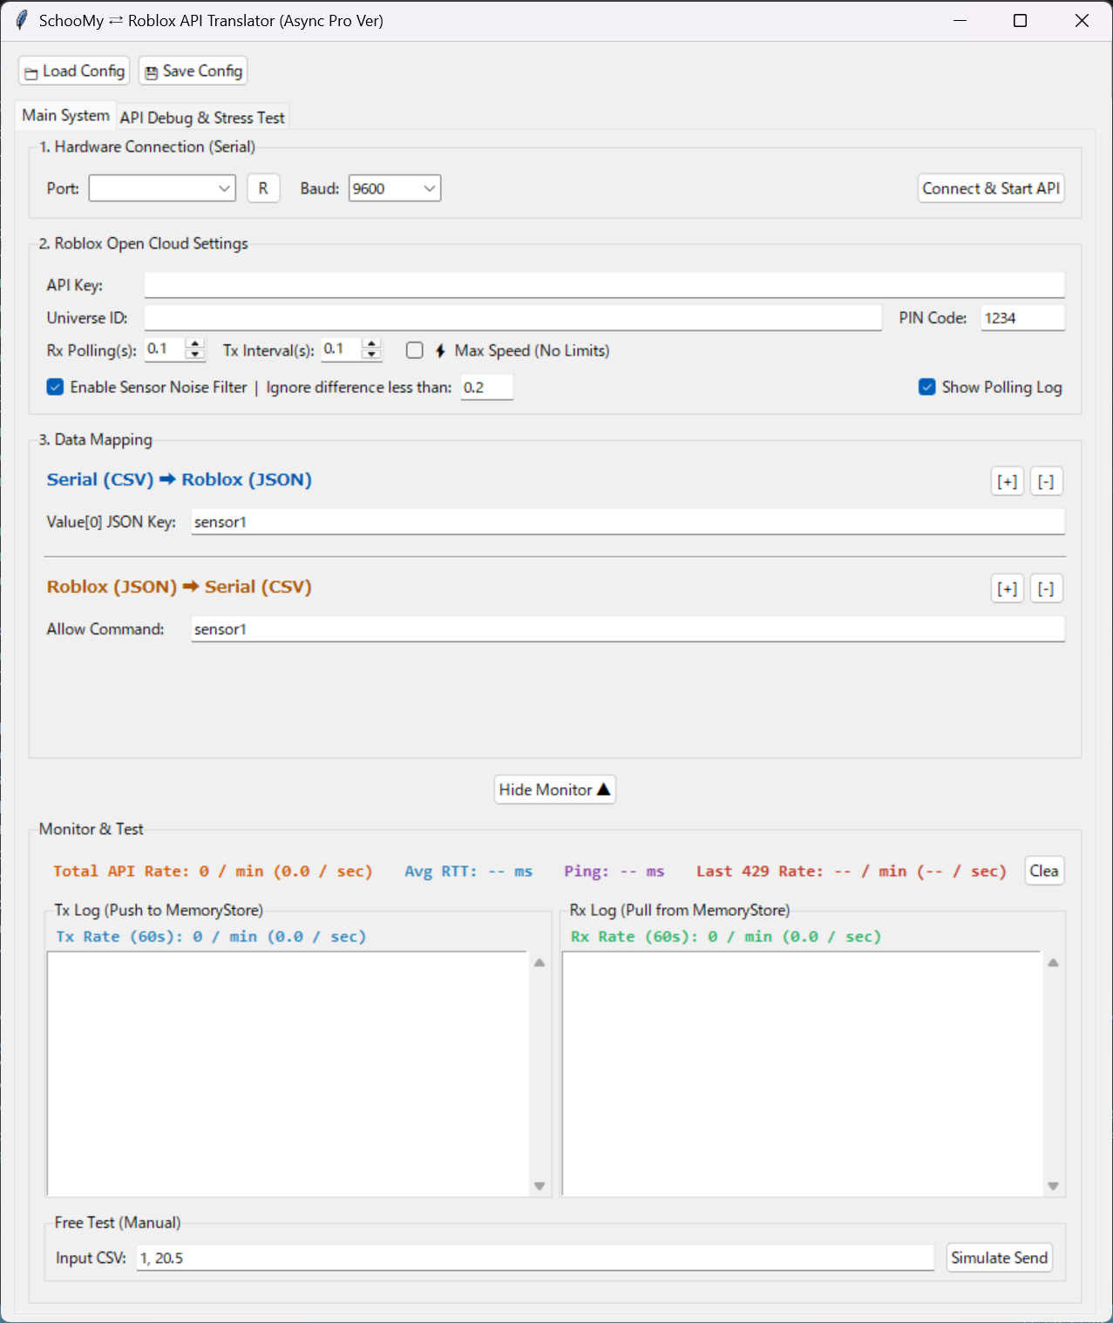Viewport: 1113px width, 1323px height.
Task: Click the Hide Monitor button
Action: pos(555,790)
